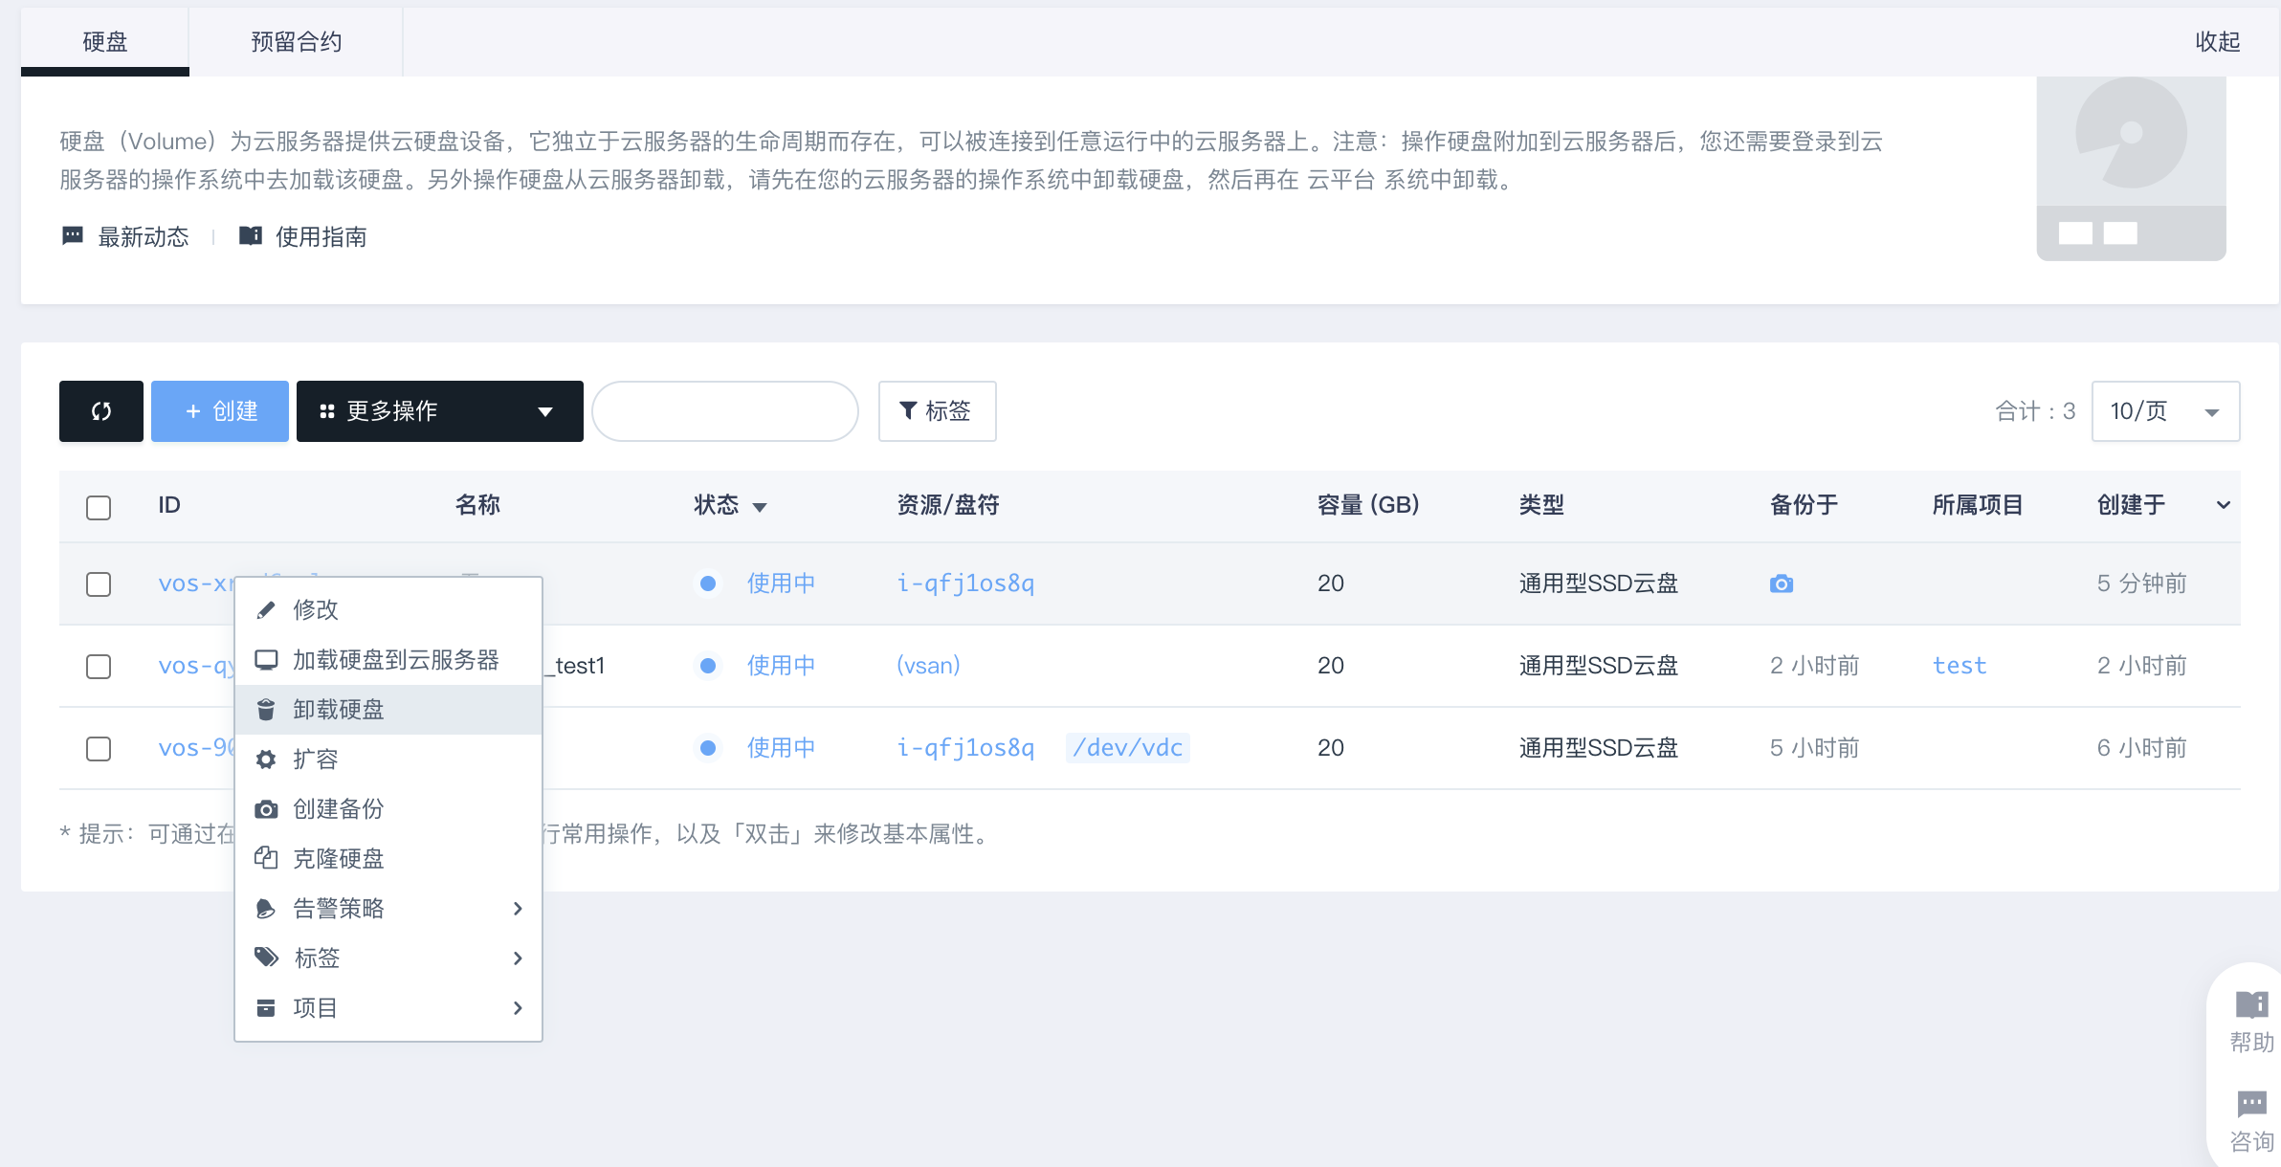Click the 最新动态 chat icon
The image size is (2281, 1167).
point(73,236)
